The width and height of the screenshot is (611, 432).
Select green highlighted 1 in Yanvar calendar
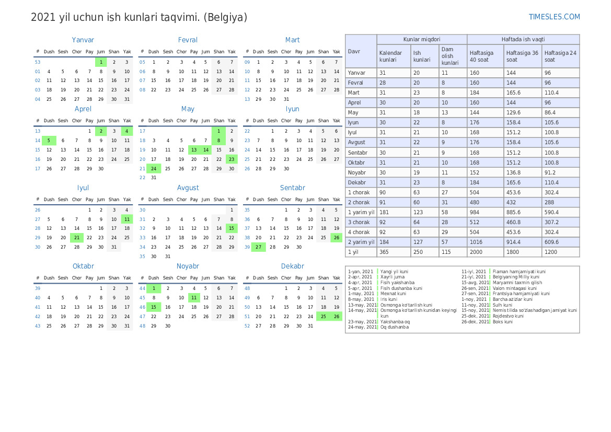click(x=101, y=62)
